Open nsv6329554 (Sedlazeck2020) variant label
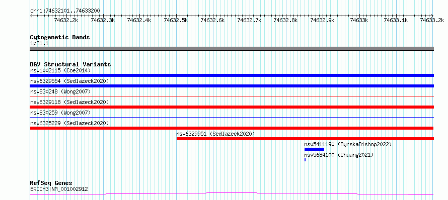448x200 pixels. [x=69, y=81]
